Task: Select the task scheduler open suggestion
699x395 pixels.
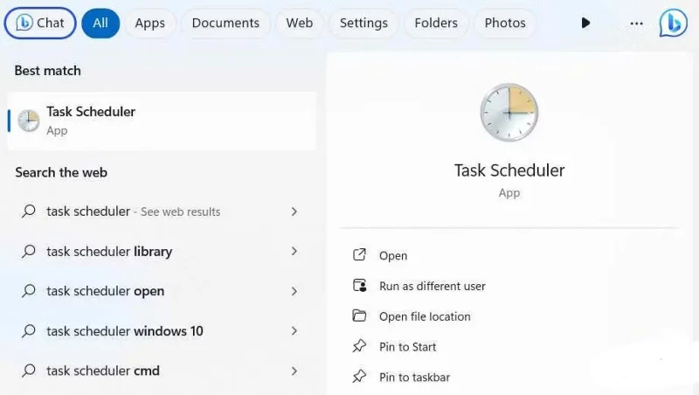Action: (x=162, y=291)
